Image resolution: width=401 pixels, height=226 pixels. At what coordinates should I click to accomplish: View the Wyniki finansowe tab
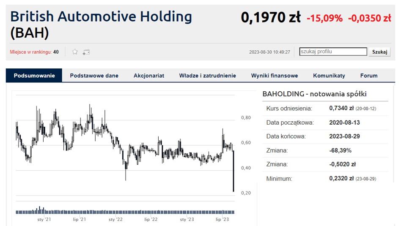(275, 76)
